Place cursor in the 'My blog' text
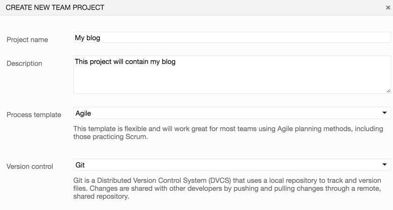393x210 pixels. [x=87, y=38]
